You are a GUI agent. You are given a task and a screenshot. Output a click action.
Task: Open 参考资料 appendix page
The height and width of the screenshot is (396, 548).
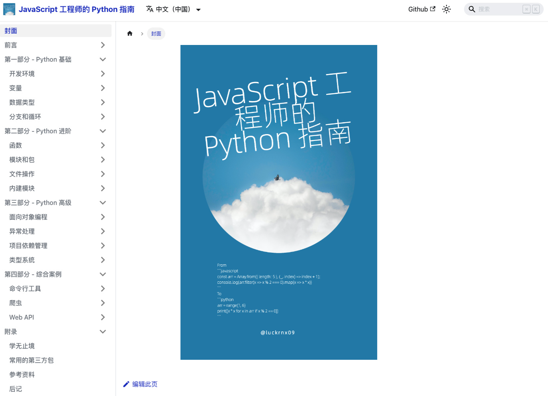[22, 375]
